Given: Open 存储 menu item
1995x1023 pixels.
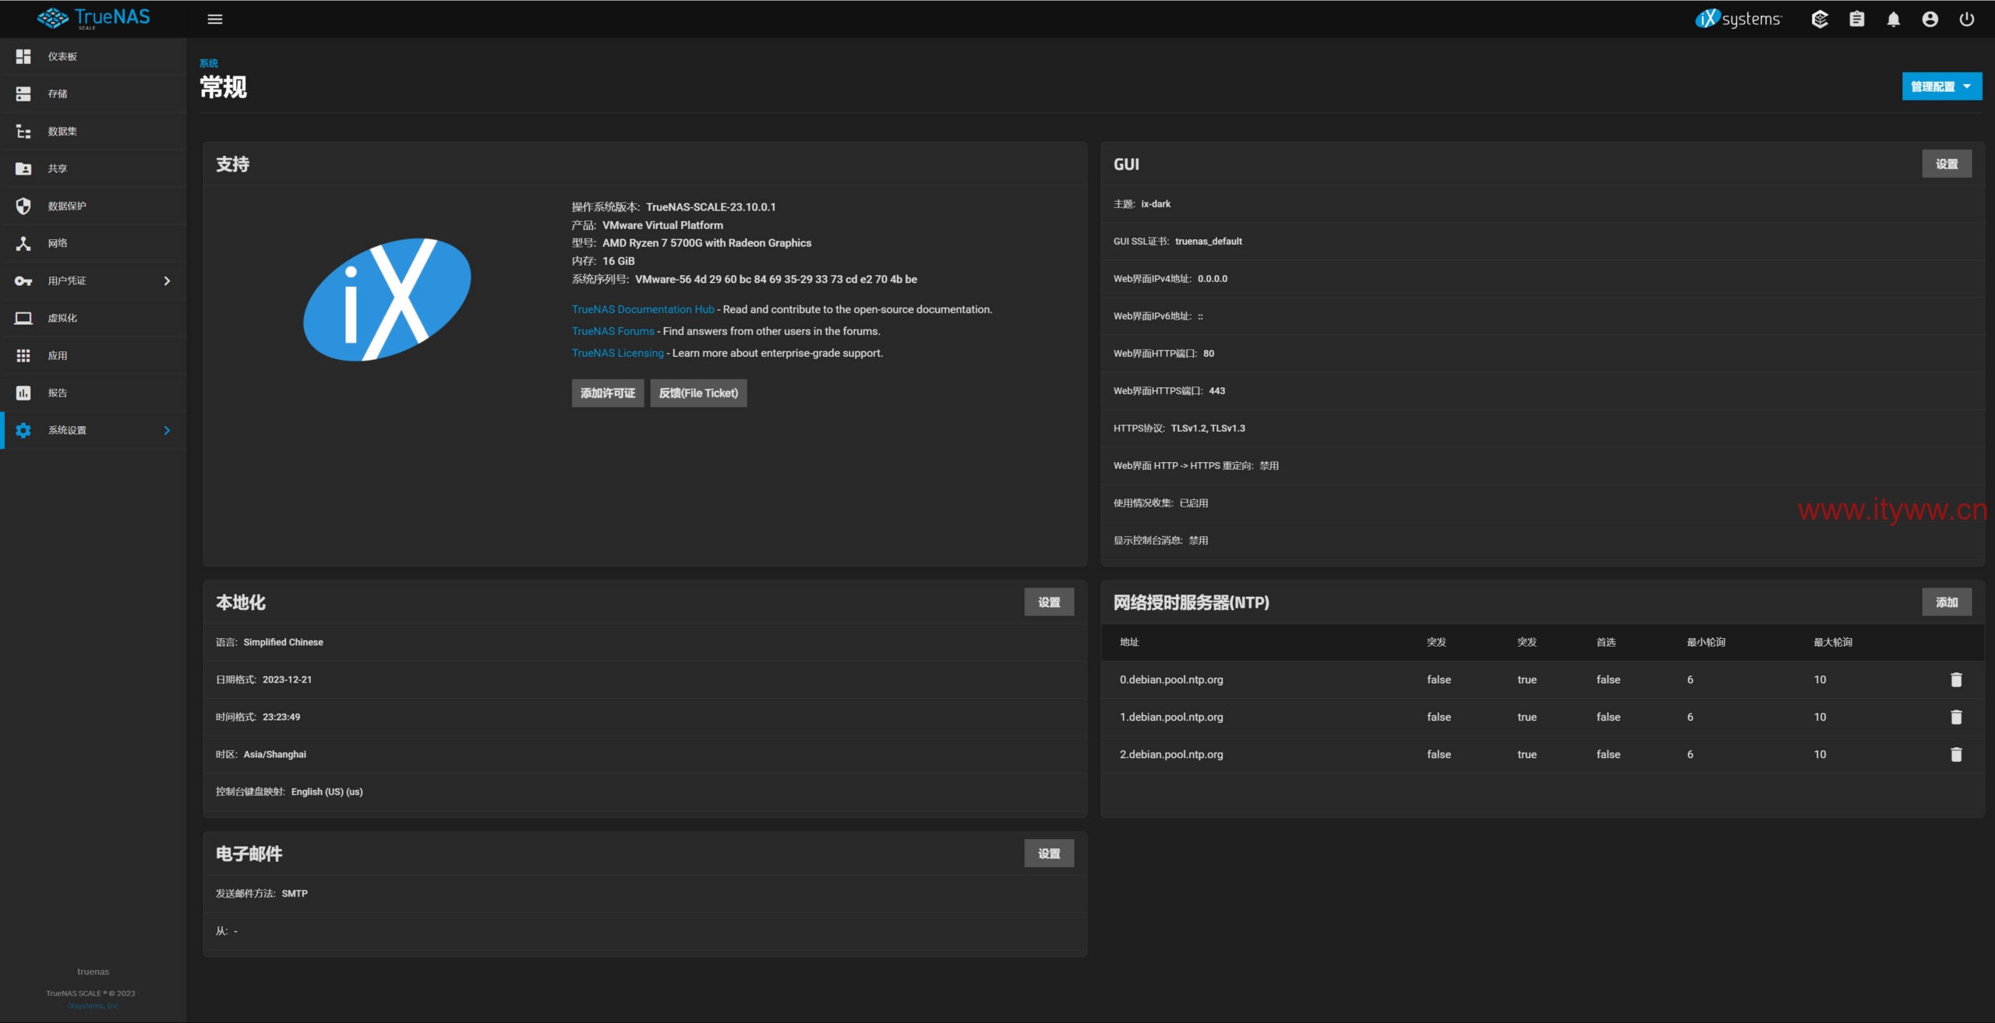Looking at the screenshot, I should (x=94, y=93).
